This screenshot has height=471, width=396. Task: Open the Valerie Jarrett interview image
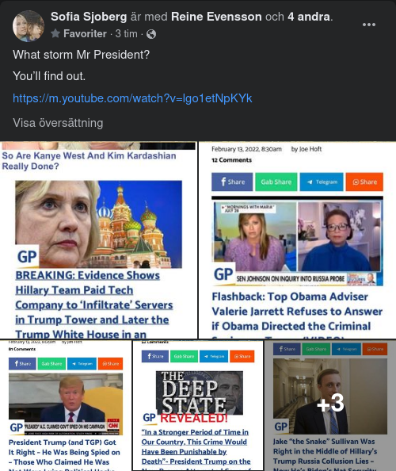(297, 242)
